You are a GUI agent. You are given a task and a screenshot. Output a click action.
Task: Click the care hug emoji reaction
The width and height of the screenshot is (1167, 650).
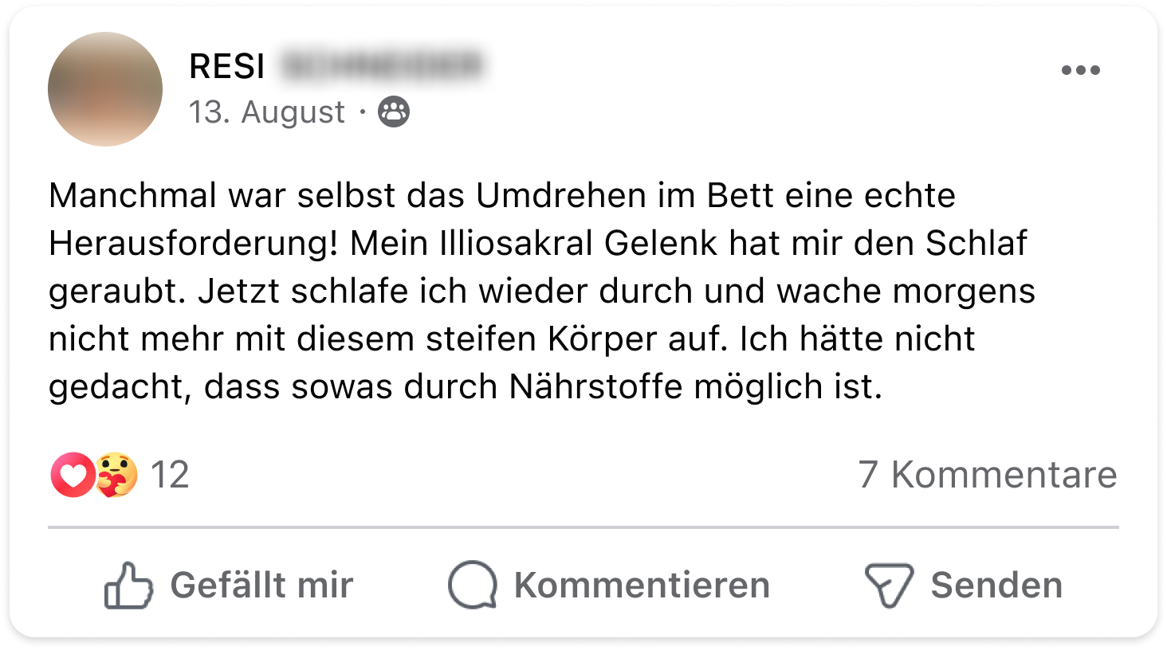coord(117,475)
